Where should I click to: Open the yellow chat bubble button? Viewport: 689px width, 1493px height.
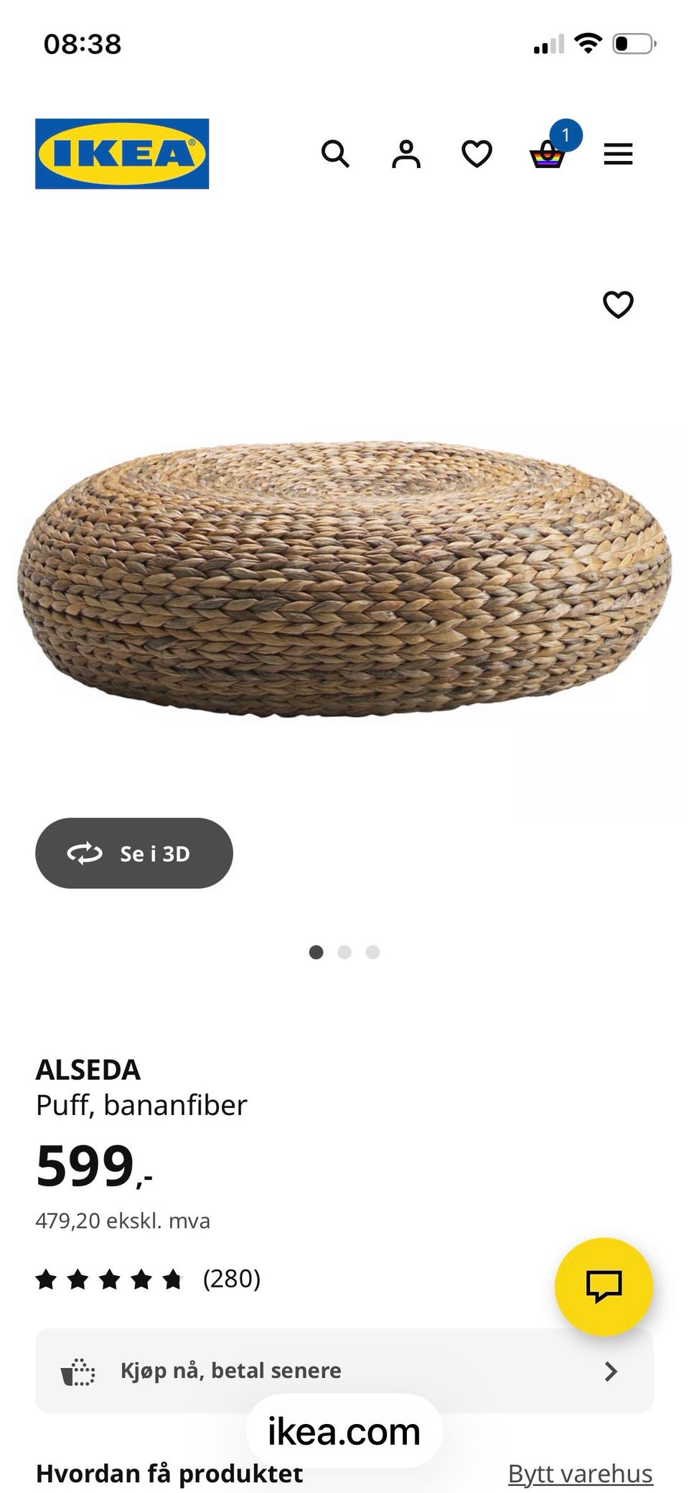[604, 1286]
